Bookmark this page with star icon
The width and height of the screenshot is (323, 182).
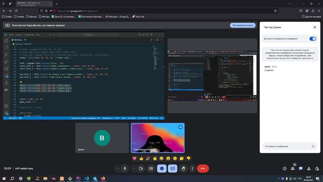tap(275, 11)
